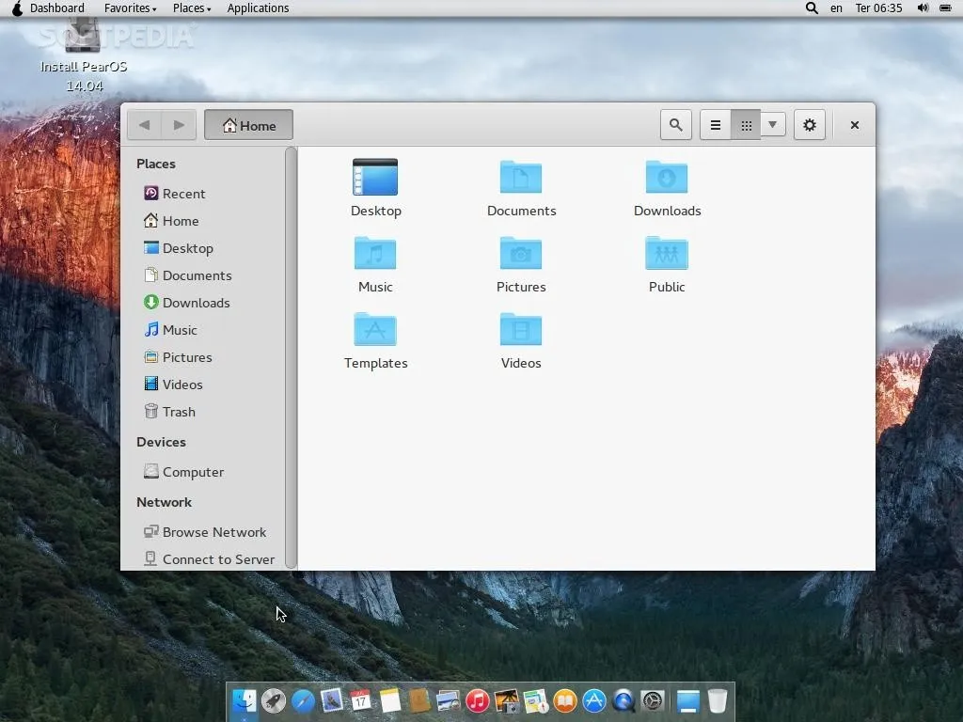Select the Templates folder icon
The image size is (963, 722).
[375, 340]
